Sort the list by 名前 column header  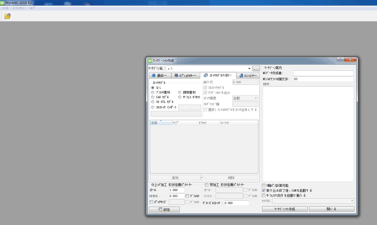click(161, 123)
